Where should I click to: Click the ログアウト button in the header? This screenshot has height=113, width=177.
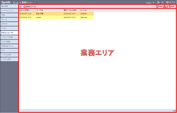[x=171, y=2]
